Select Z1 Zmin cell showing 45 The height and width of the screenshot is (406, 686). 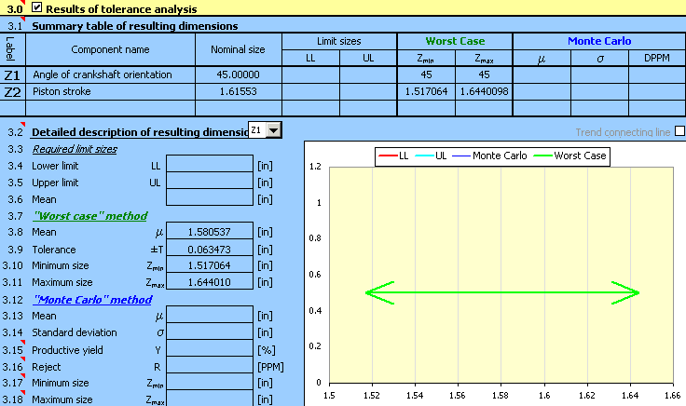[426, 74]
